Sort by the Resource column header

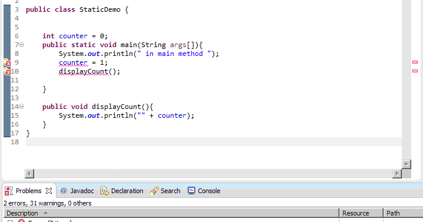361,213
